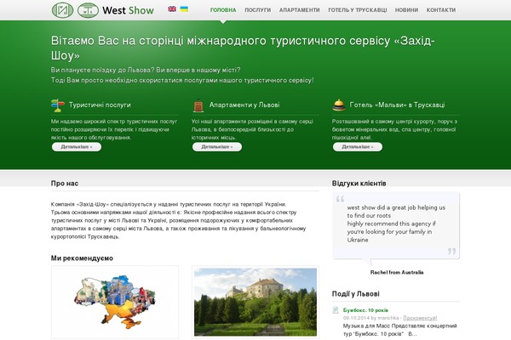511x340 pixels.
Task: Click the service bell icon for Hotel Malvy
Action: pyautogui.click(x=339, y=105)
